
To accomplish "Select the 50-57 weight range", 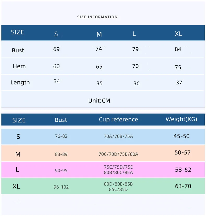I will coord(183,153).
